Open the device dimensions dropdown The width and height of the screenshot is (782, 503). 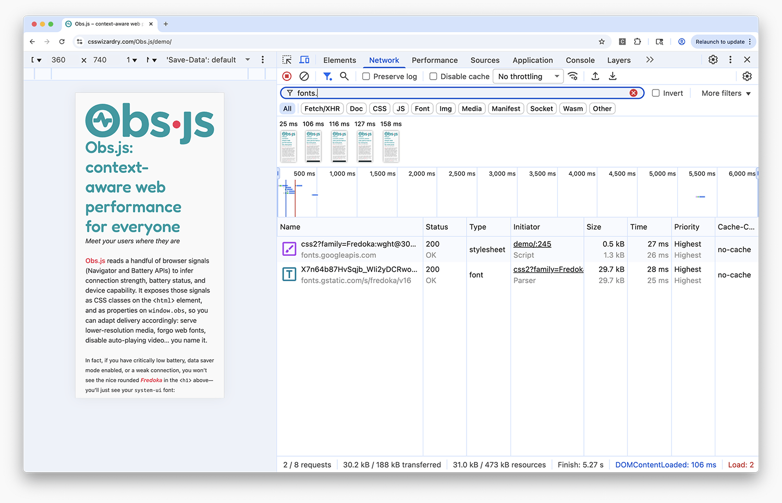tap(36, 60)
